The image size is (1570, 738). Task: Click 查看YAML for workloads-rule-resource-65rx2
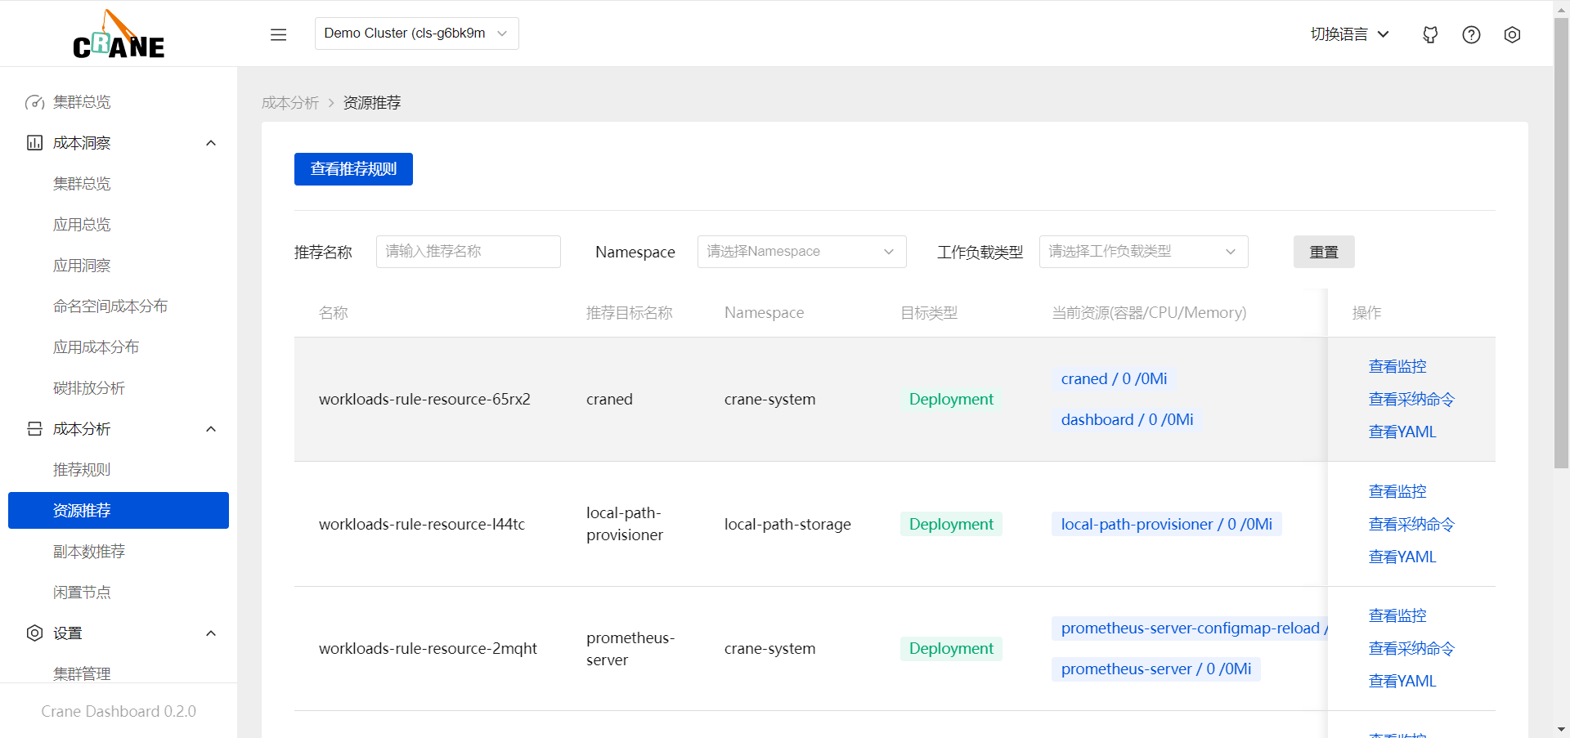click(1402, 432)
